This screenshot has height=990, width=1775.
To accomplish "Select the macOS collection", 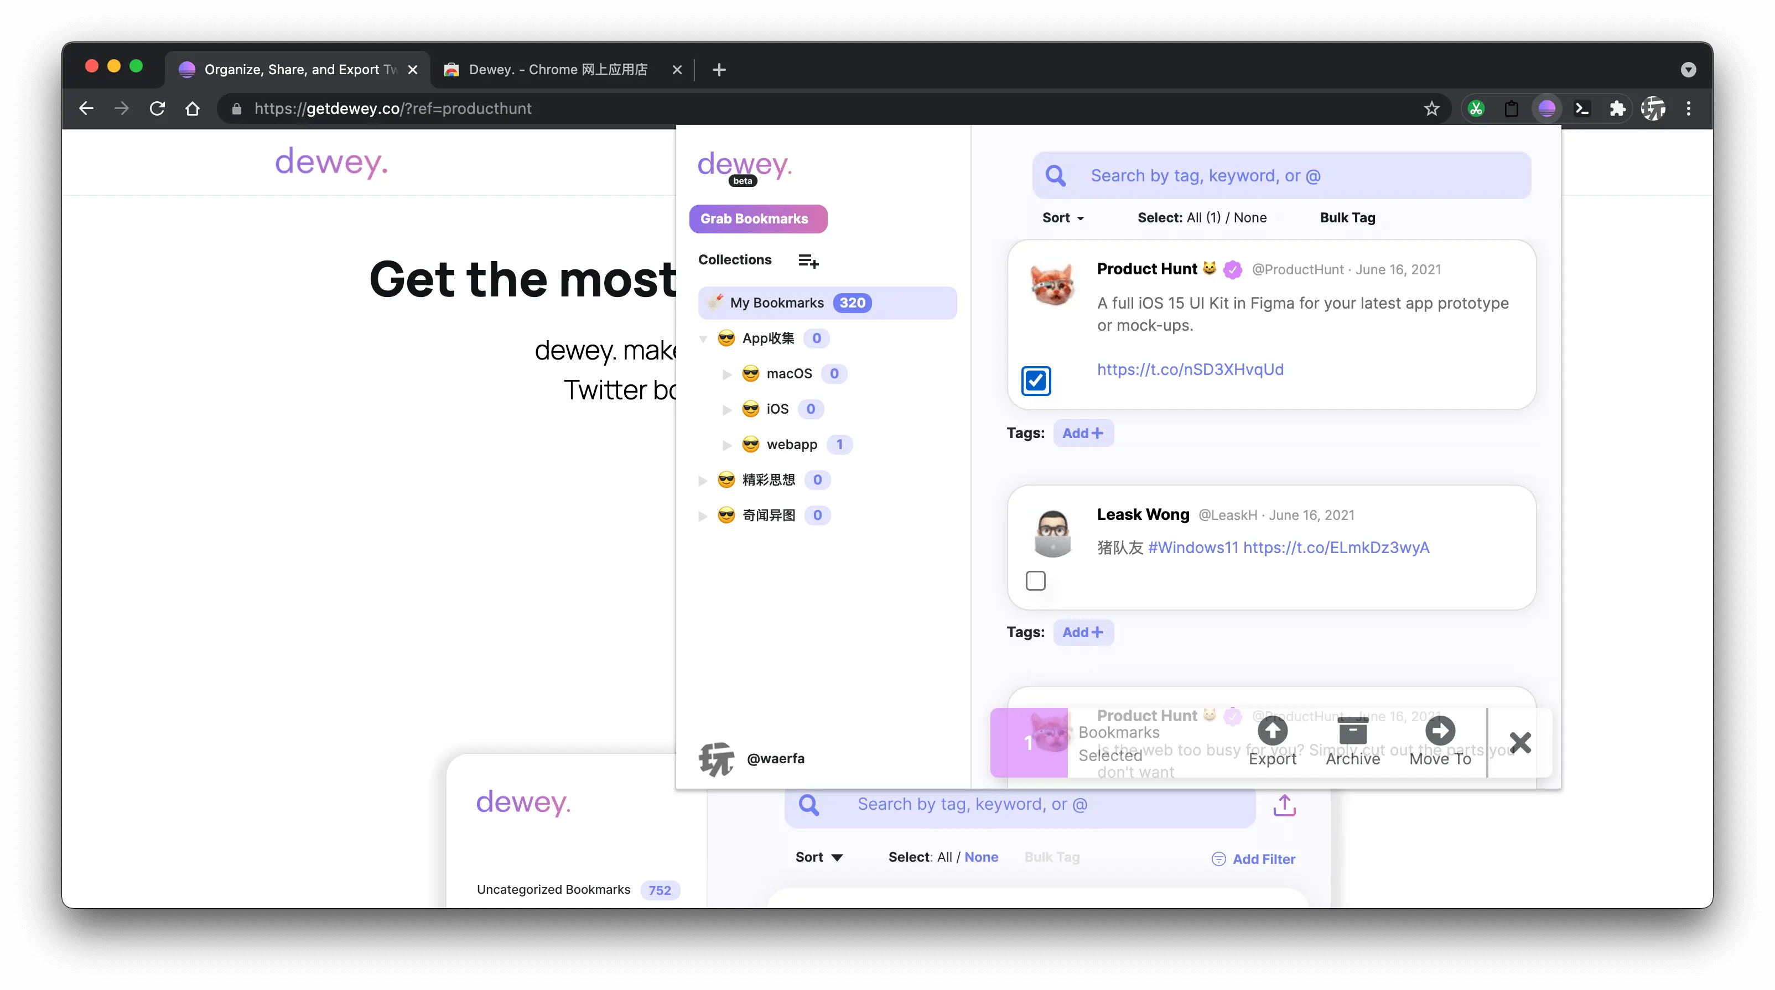I will (x=789, y=374).
